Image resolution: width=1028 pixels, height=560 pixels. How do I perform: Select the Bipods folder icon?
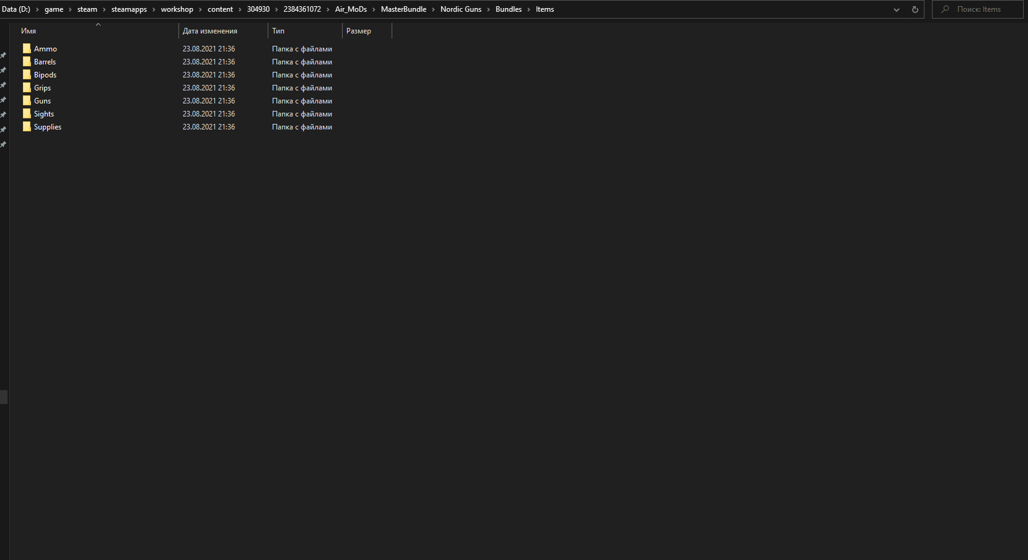(27, 74)
